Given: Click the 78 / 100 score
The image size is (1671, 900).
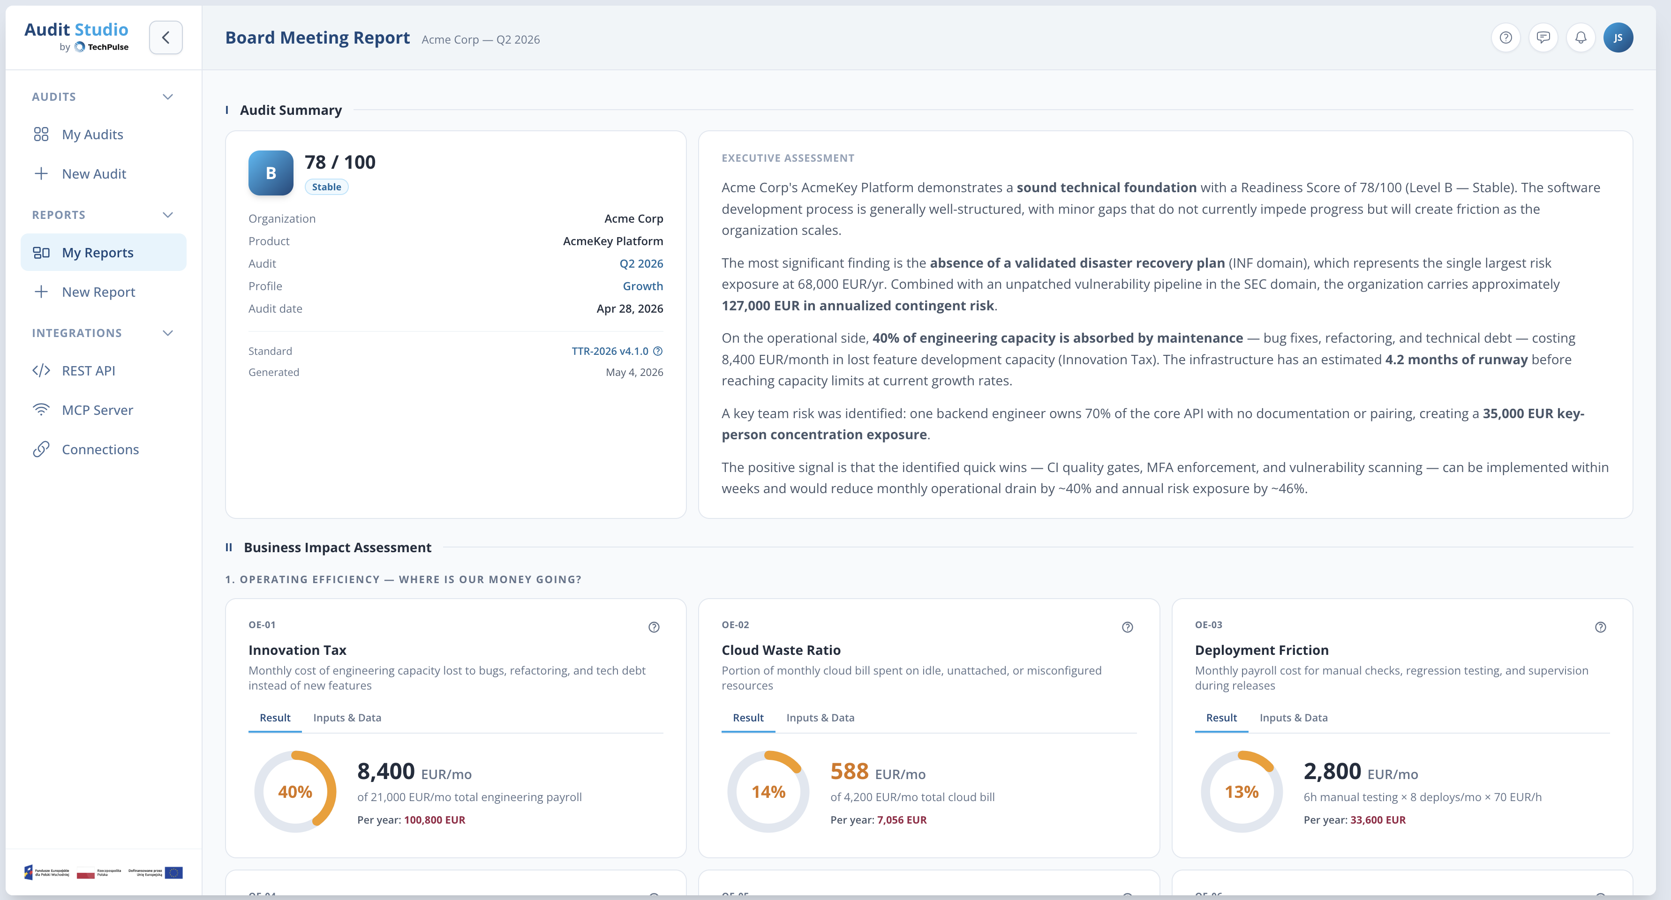Looking at the screenshot, I should click(340, 162).
